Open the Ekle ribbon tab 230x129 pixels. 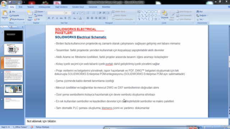click(x=20, y=7)
